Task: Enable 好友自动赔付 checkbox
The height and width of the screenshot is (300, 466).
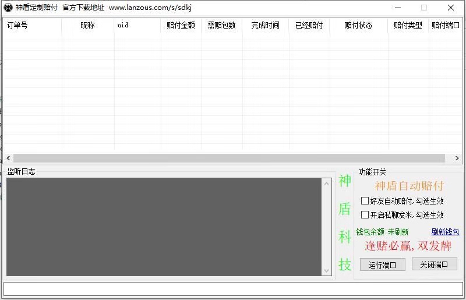Action: tap(365, 201)
